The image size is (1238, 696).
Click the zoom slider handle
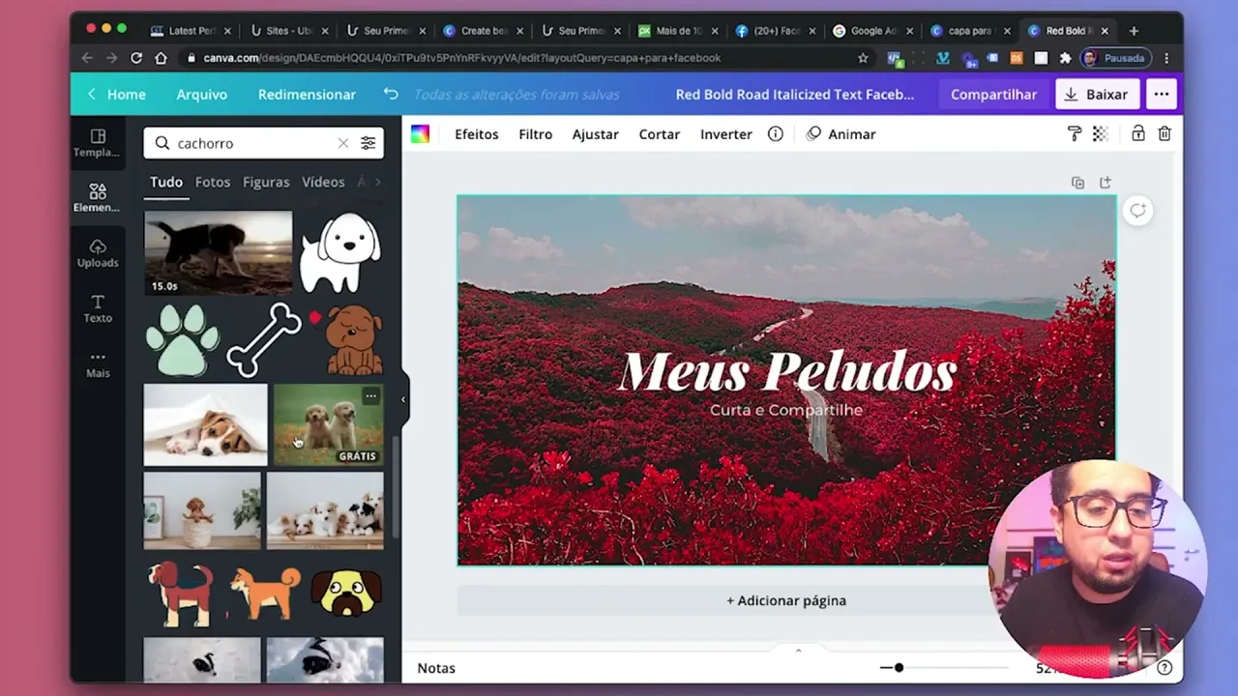pyautogui.click(x=899, y=668)
